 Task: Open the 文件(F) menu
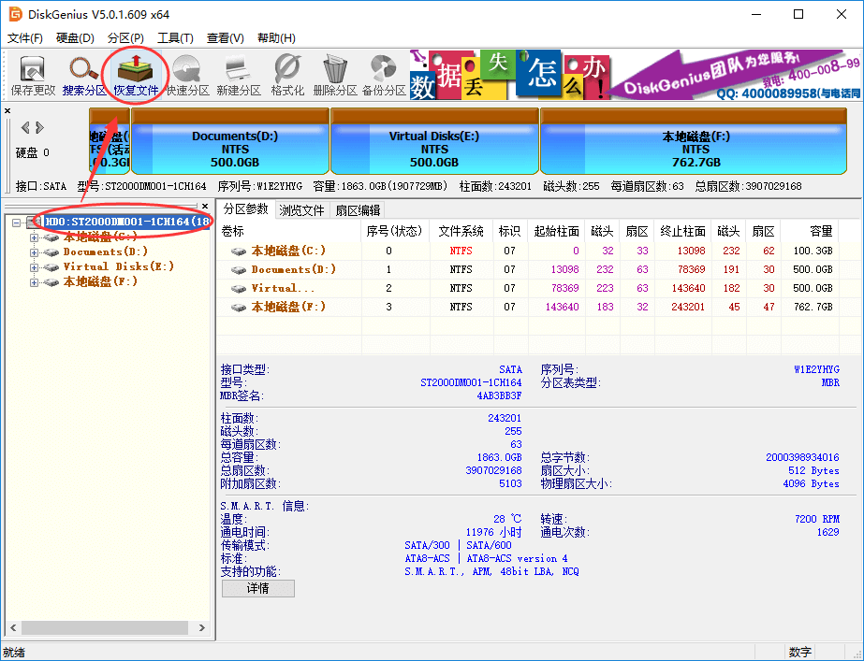click(24, 38)
